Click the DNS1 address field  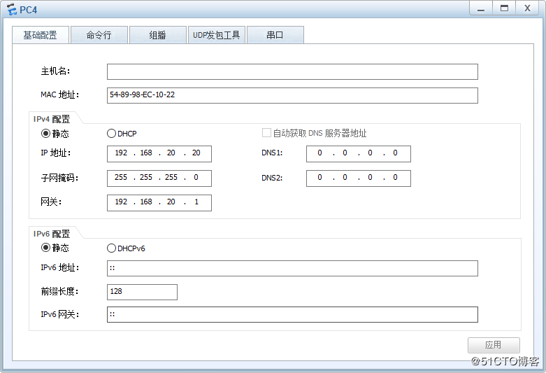pyautogui.click(x=359, y=154)
